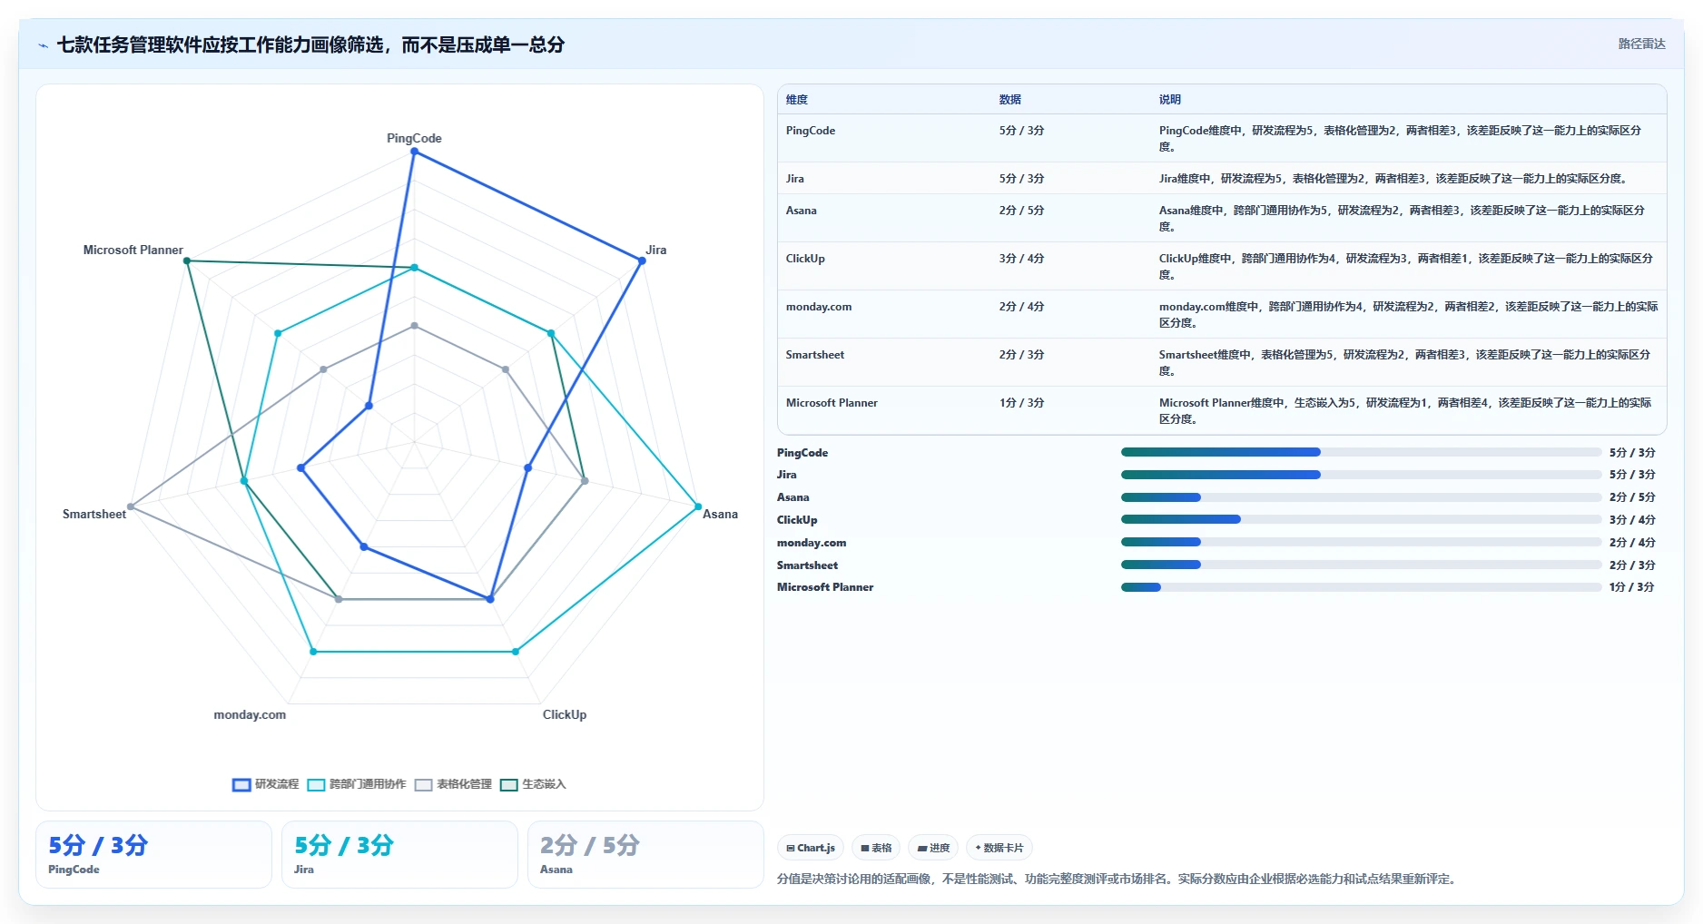Screen dimensions: 1703x924
Task: Click the Smartsheet axis label on the radar
Action: pyautogui.click(x=94, y=514)
